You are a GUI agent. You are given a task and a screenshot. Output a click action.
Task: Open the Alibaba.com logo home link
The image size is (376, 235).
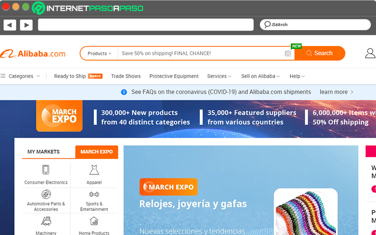[x=33, y=54]
